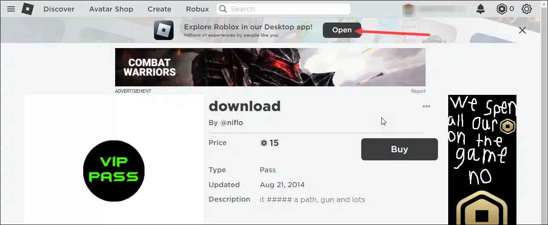The height and width of the screenshot is (225, 548).
Task: Open creator profile @niflo
Action: 232,122
